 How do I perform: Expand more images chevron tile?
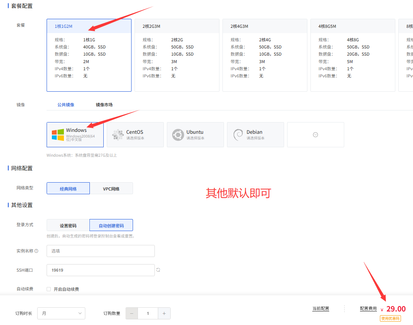(315, 135)
